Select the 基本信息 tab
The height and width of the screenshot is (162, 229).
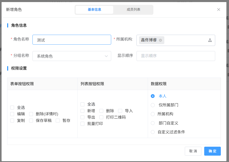(x=95, y=10)
